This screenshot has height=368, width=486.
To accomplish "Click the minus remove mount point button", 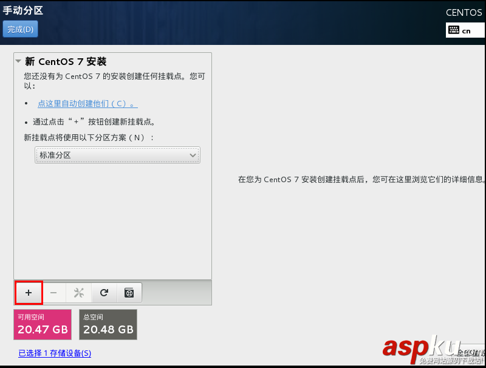I will (53, 293).
